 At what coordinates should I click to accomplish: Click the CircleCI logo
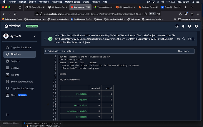pos(13,26)
